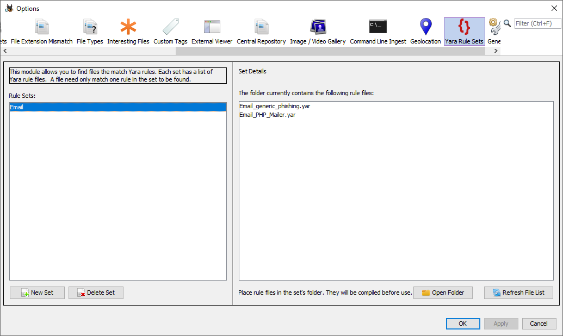Viewport: 563px width, 336px height.
Task: Confirm the options with OK
Action: click(x=462, y=323)
